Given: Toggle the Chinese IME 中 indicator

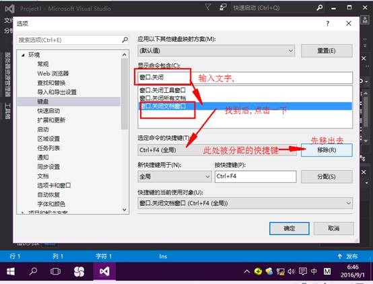Looking at the screenshot, I should [314, 271].
